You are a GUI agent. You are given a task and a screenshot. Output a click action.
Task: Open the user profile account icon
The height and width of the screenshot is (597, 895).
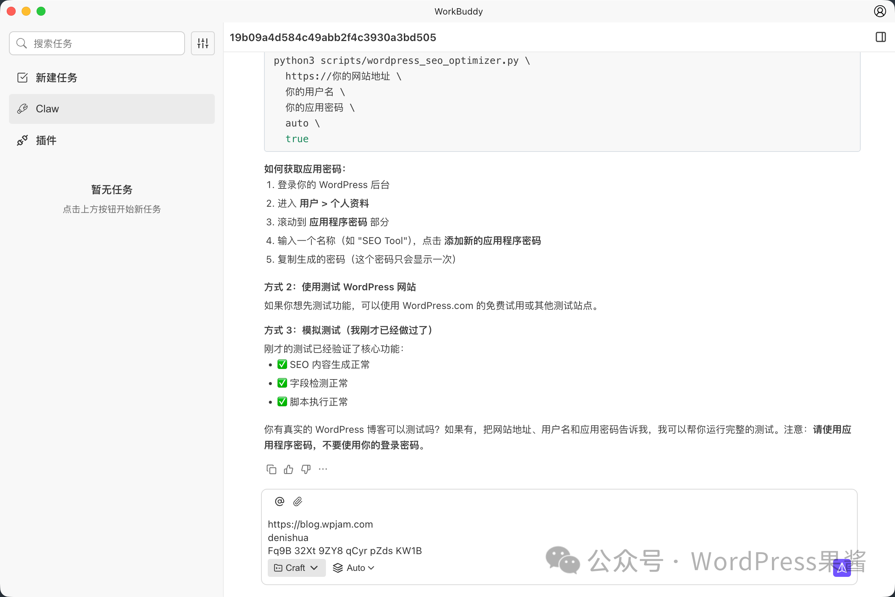(x=879, y=11)
